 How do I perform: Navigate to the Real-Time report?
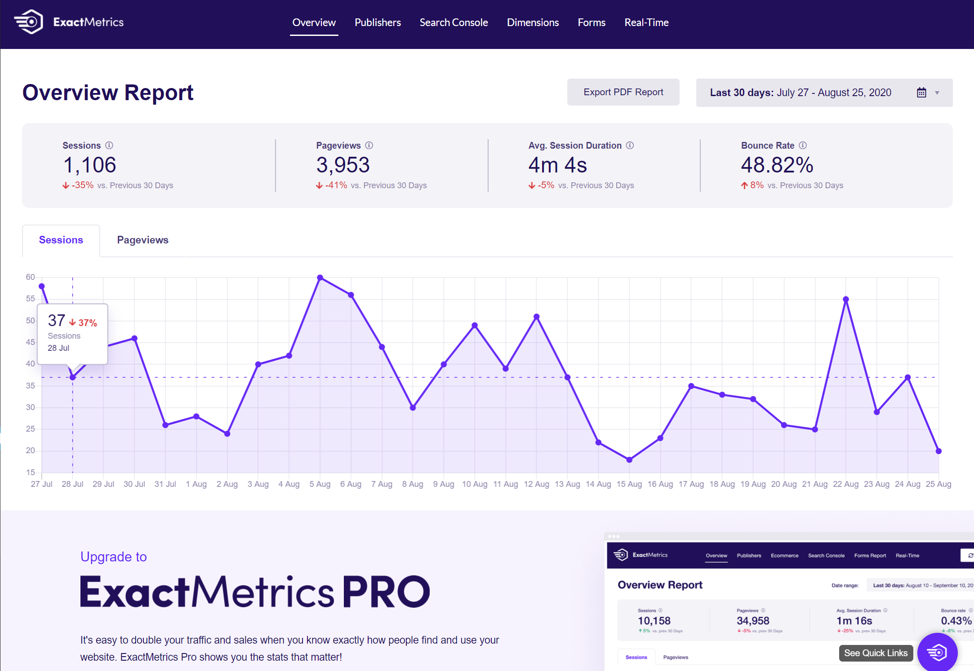pyautogui.click(x=646, y=22)
